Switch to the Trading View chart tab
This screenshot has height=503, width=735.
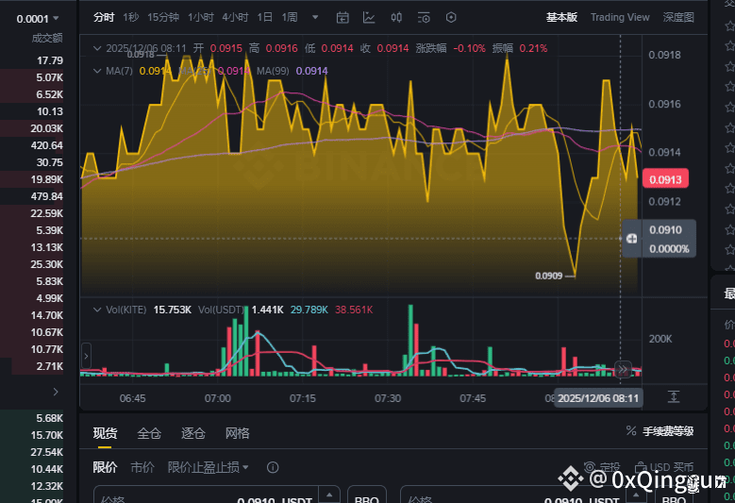(x=620, y=17)
